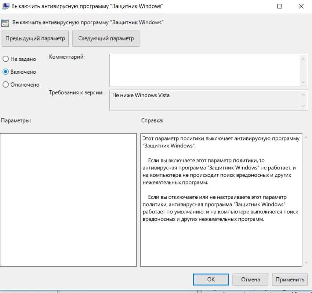Click help paragraph "Если вы включаете"
Viewport: 312px width, 293px height.
(219, 171)
